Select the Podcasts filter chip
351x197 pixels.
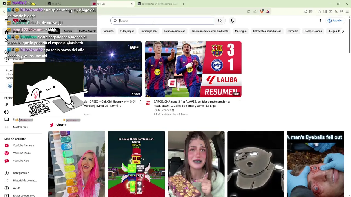(108, 31)
